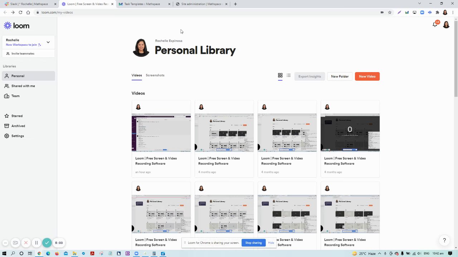
Task: Click the New Workspace to join link
Action: pyautogui.click(x=23, y=45)
